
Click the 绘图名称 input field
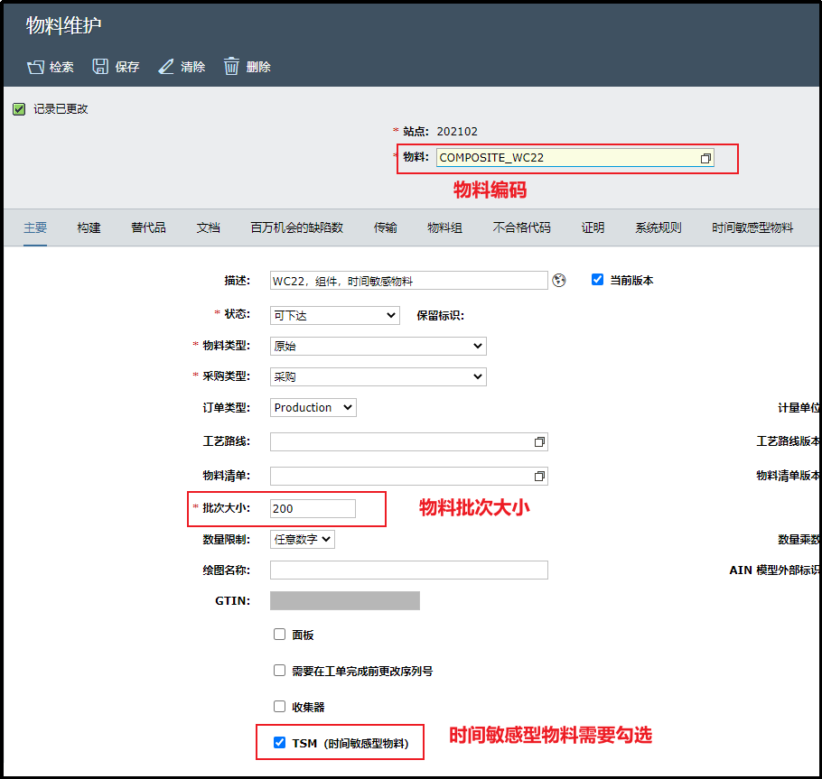(x=409, y=570)
